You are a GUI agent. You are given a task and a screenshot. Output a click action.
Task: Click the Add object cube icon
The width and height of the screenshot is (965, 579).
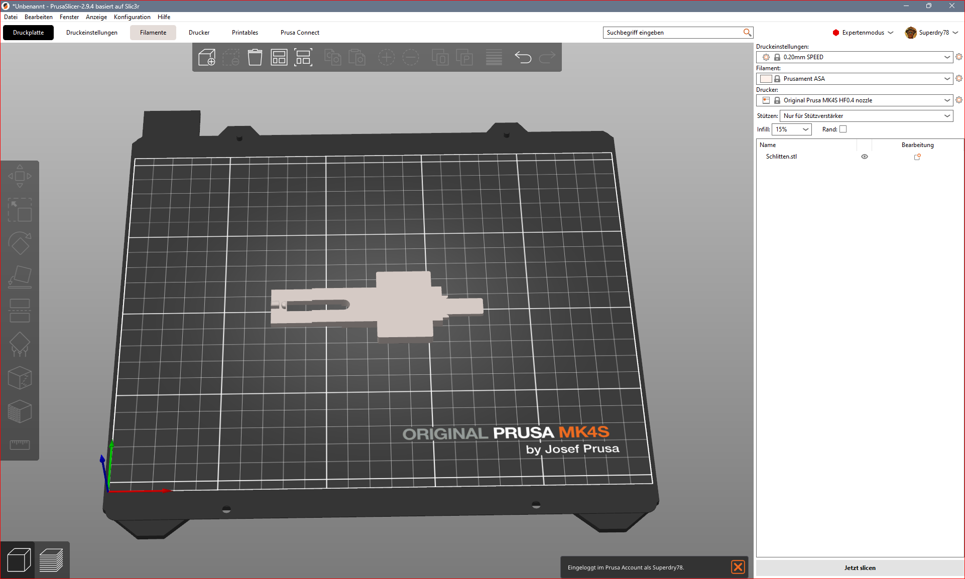click(207, 57)
